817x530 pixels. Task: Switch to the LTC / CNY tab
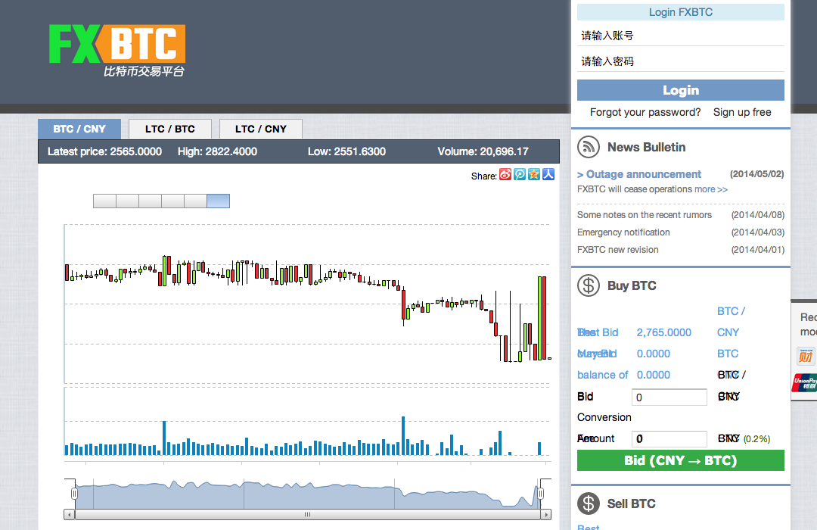[260, 129]
